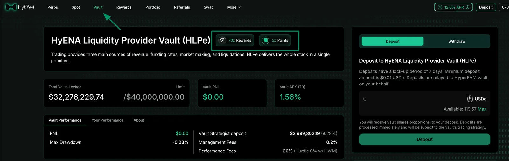Screen dimensions: 509x161
Task: Open the Referrals page
Action: (182, 7)
